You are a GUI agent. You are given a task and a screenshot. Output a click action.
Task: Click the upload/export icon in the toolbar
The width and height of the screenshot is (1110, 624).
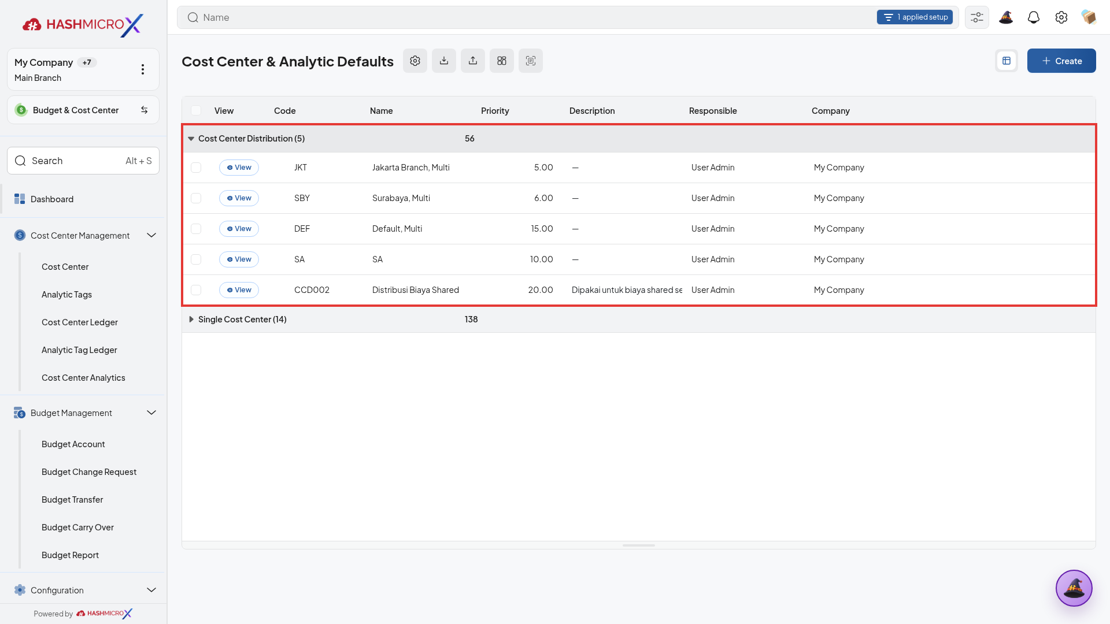(473, 61)
